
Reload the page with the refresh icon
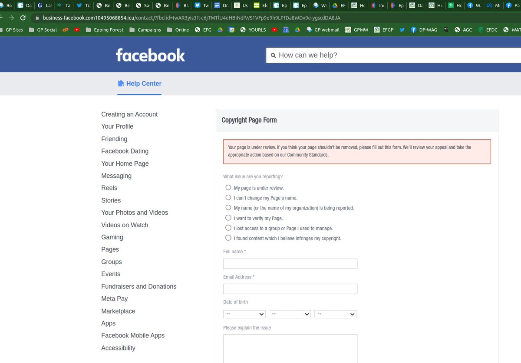point(23,18)
